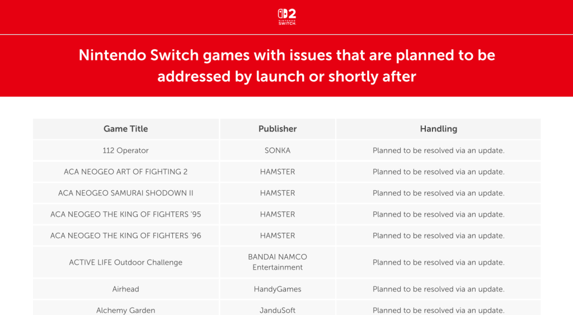Click the Nintendo Switch 2 logo
Image resolution: width=573 pixels, height=315 pixels.
[x=287, y=17]
